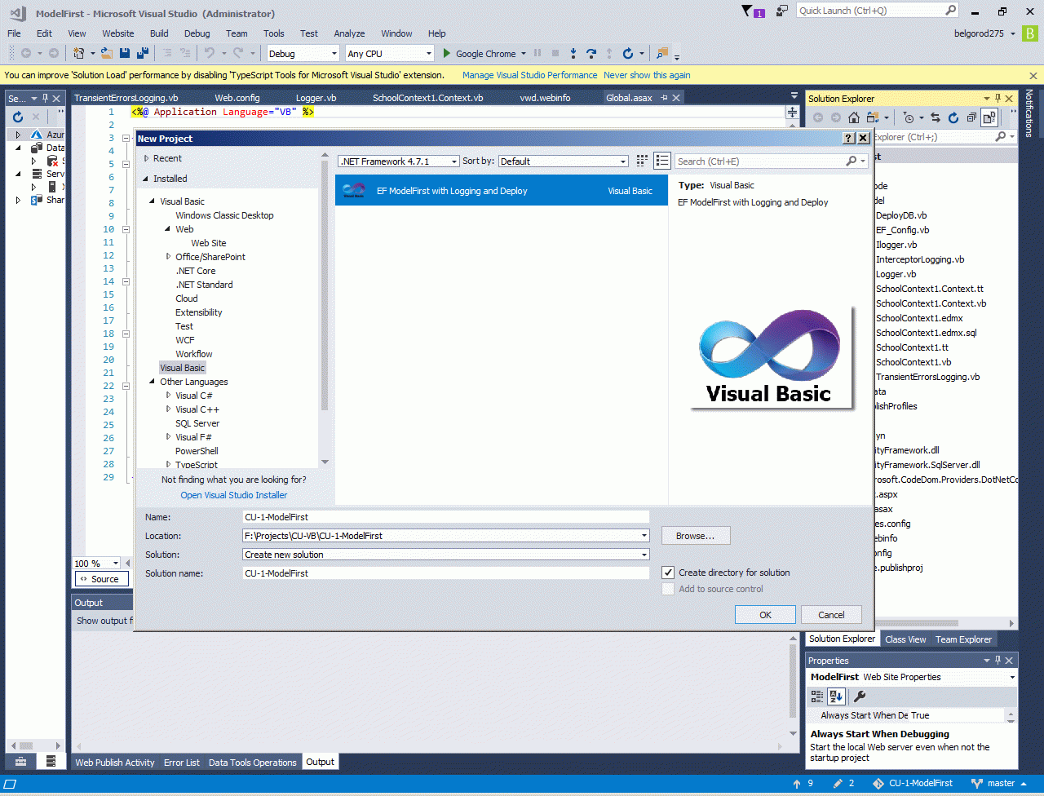Click Collapse All in Solution Explorer
This screenshot has height=796, width=1044.
pyautogui.click(x=971, y=117)
